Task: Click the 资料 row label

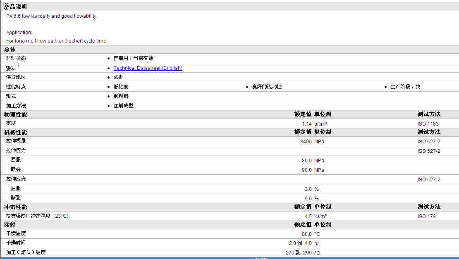Action: [11, 69]
